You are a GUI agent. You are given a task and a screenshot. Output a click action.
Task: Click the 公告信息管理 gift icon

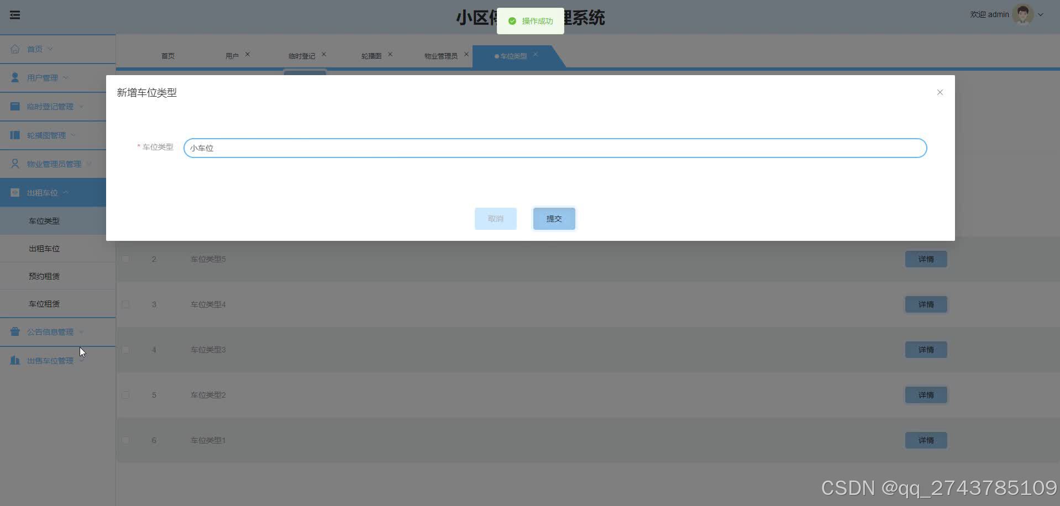[x=15, y=331]
